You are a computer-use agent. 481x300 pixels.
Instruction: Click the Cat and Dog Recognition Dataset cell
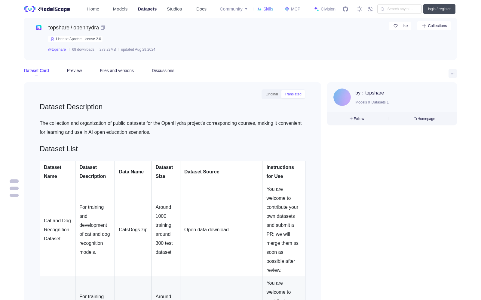(x=58, y=230)
